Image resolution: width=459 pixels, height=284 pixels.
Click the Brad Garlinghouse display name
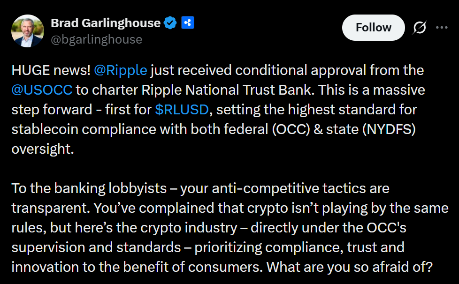pos(105,23)
